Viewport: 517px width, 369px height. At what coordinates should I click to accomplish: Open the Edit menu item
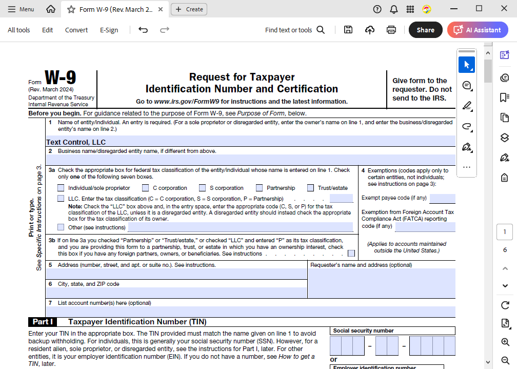coord(48,30)
